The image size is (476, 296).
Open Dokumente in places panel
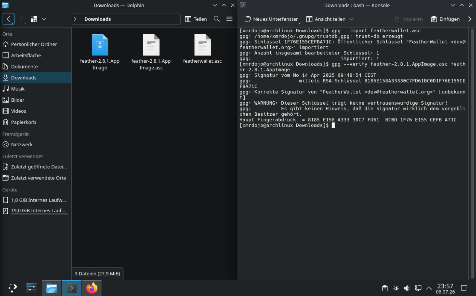(36, 67)
